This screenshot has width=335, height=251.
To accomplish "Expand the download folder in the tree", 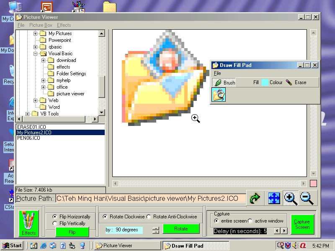I will 43,60.
